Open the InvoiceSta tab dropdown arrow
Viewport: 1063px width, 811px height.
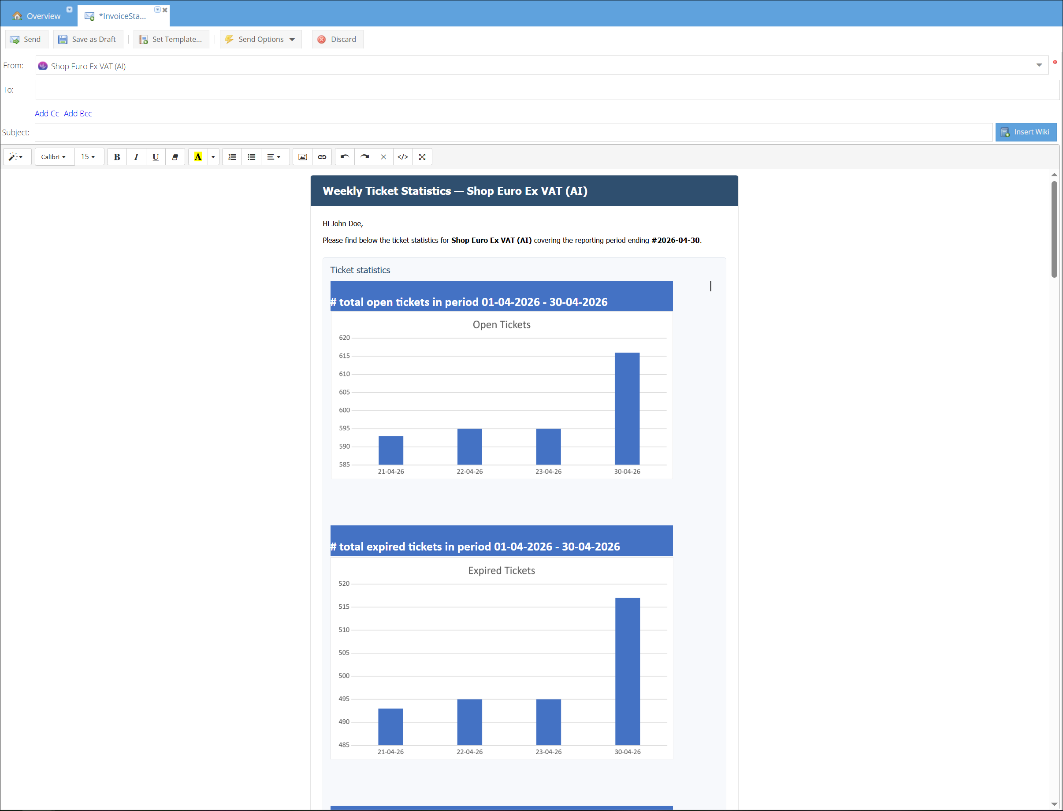point(157,10)
